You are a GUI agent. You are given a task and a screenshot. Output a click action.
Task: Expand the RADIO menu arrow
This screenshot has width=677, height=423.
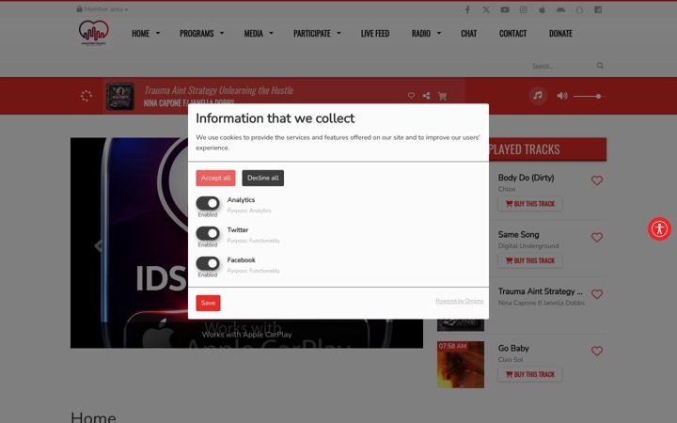click(x=439, y=33)
